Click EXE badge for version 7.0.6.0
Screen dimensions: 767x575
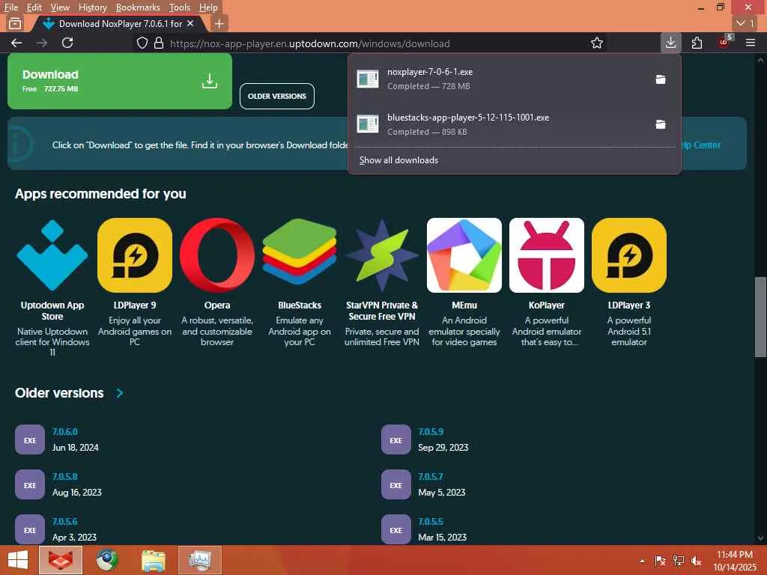point(30,440)
